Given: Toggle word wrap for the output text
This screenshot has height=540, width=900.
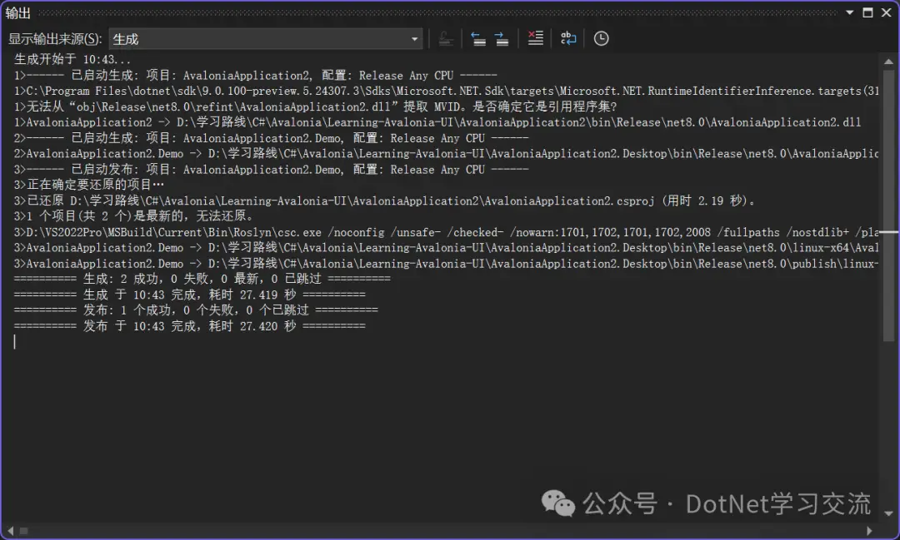Looking at the screenshot, I should [x=569, y=38].
